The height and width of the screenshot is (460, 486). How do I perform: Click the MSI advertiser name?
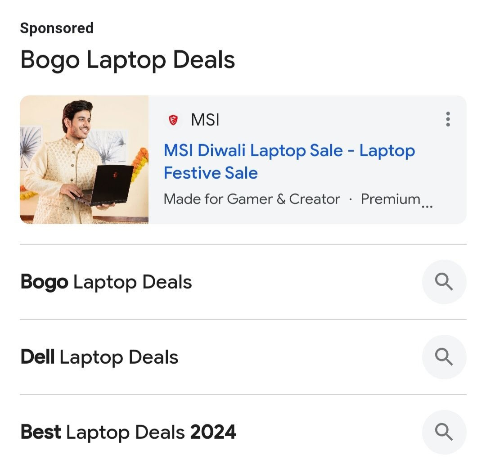pyautogui.click(x=205, y=120)
